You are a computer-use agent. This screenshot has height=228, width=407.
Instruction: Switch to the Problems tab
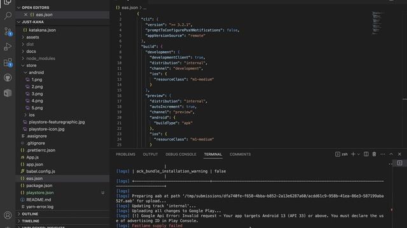pyautogui.click(x=125, y=155)
